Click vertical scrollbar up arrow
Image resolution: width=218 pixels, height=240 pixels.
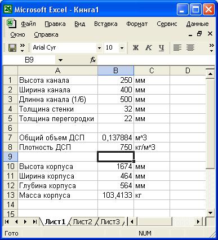click(210, 74)
